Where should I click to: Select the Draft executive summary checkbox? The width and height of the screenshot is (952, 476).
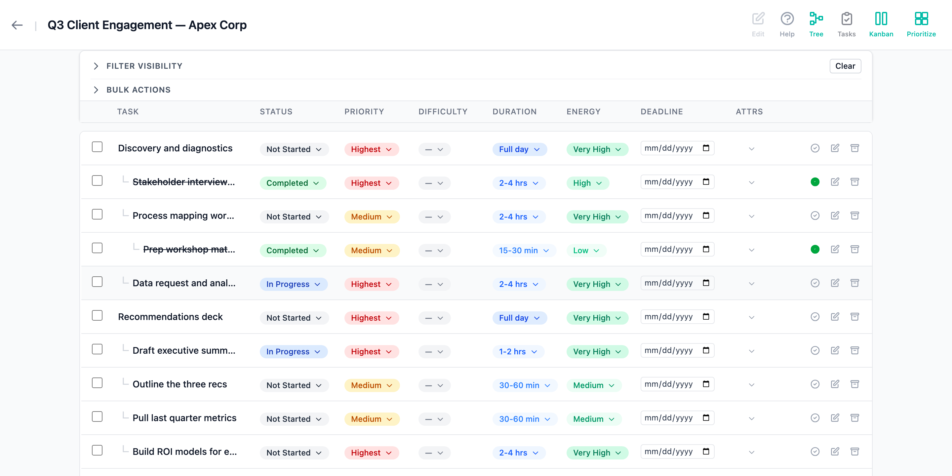point(97,349)
